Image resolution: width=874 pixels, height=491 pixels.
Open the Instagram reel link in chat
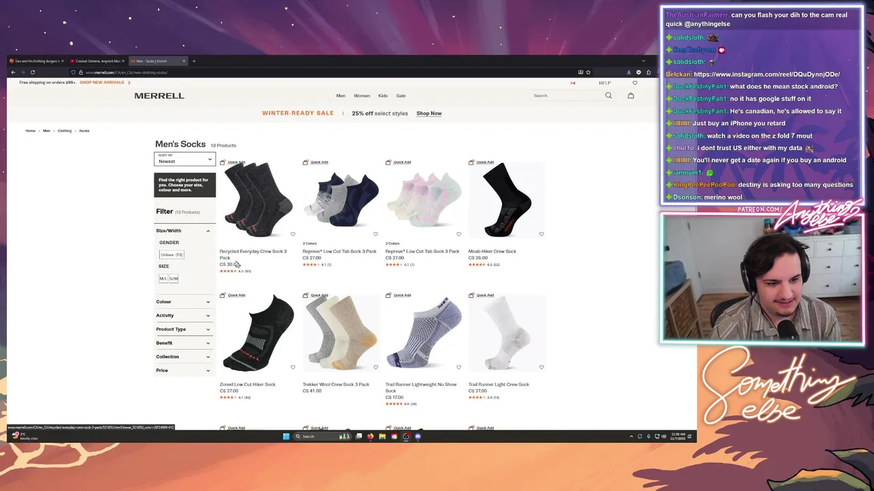(x=767, y=74)
